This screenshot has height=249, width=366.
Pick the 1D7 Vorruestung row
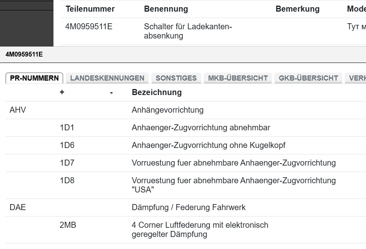(233, 163)
